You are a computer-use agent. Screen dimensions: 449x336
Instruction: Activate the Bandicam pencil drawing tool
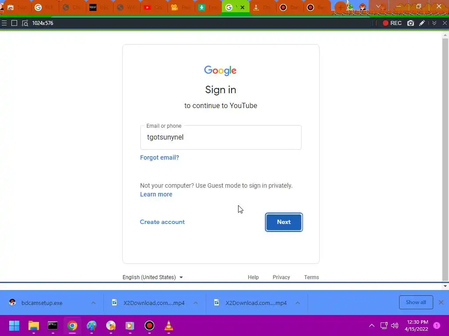click(422, 23)
